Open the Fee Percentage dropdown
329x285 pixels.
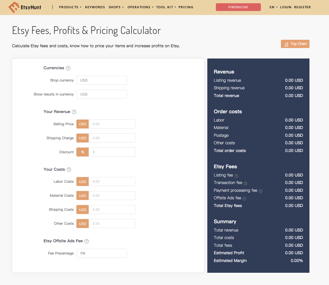coord(101,253)
